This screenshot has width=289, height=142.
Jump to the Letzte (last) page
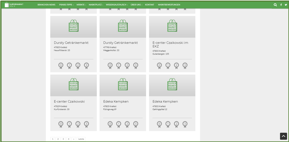[81, 139]
